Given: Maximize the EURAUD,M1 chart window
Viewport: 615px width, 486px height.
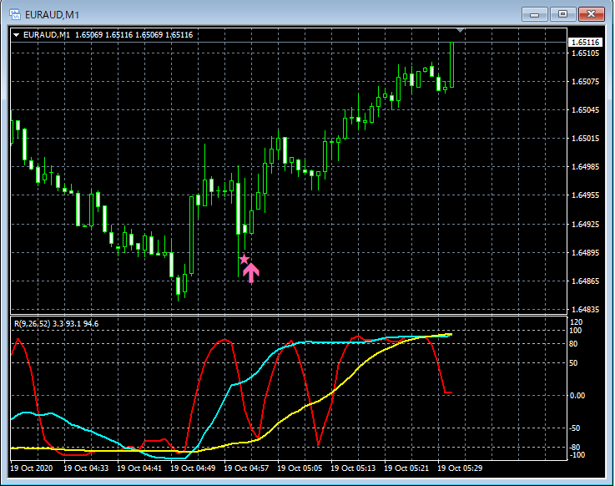Looking at the screenshot, I should click(x=562, y=14).
